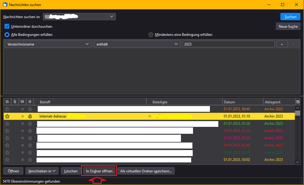The width and height of the screenshot is (304, 185).
Task: Sort by Beteiligte column header
Action: click(x=184, y=102)
